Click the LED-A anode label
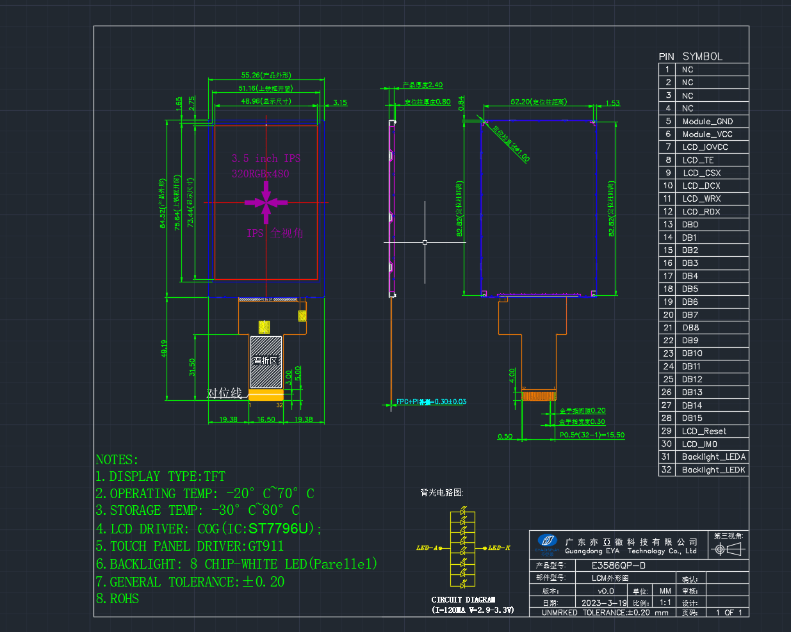The height and width of the screenshot is (632, 791). [427, 548]
